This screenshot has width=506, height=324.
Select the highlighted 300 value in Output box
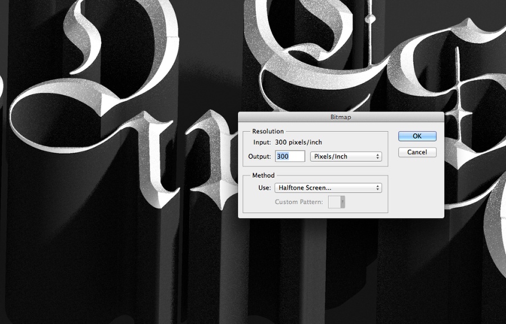point(284,156)
